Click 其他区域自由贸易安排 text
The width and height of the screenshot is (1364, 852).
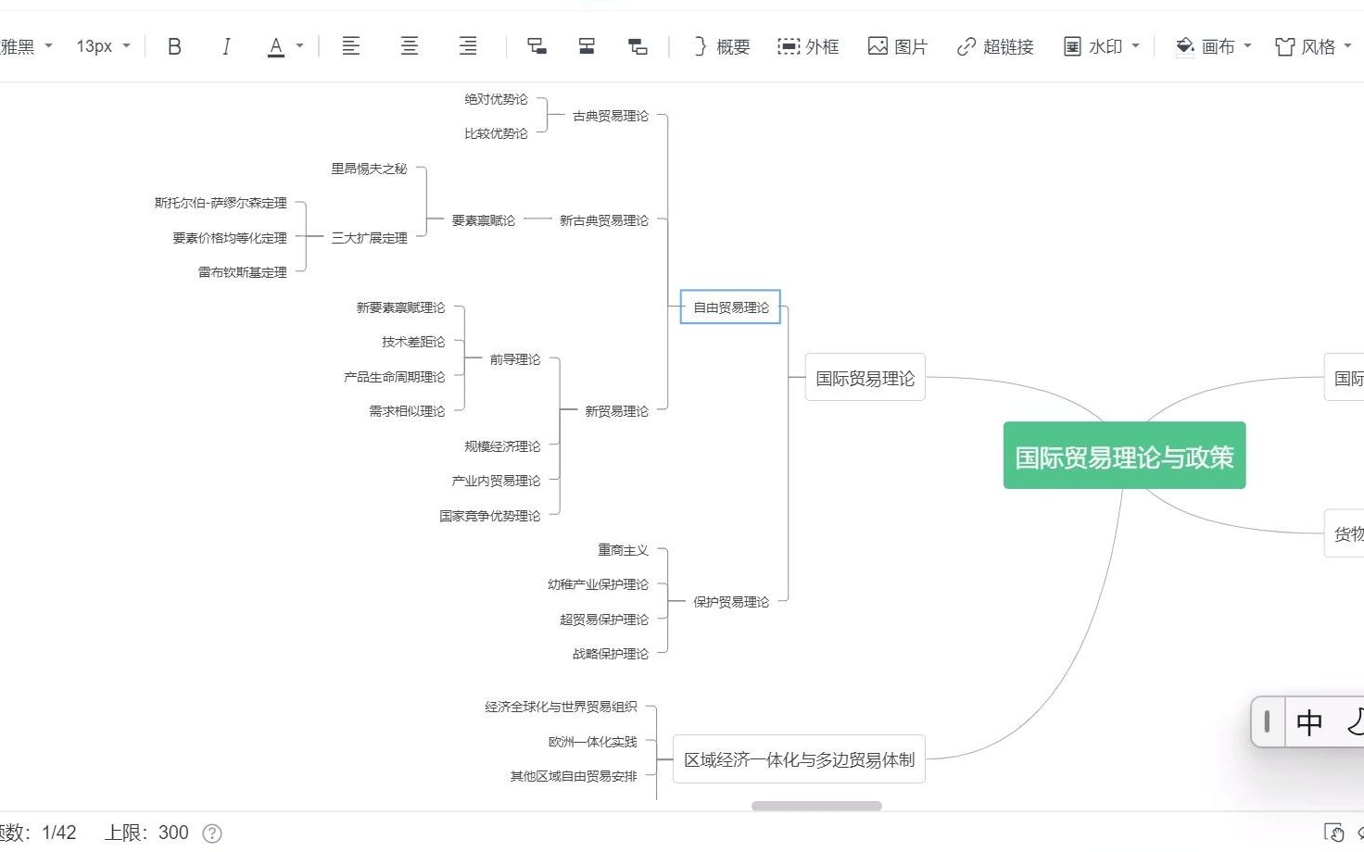[574, 776]
